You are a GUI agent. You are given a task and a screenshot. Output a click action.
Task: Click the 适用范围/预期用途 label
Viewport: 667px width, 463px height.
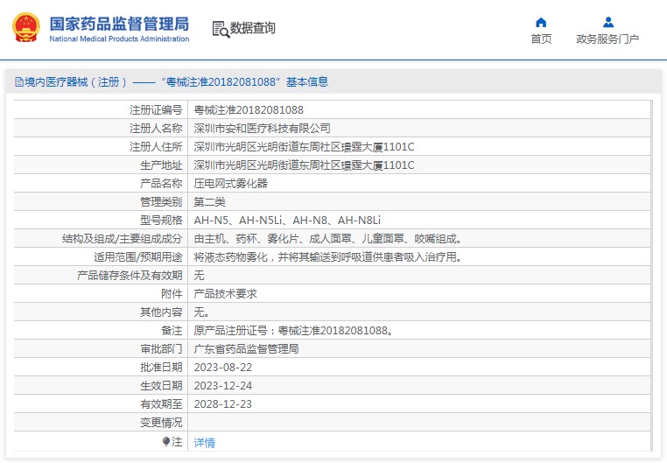click(x=137, y=256)
